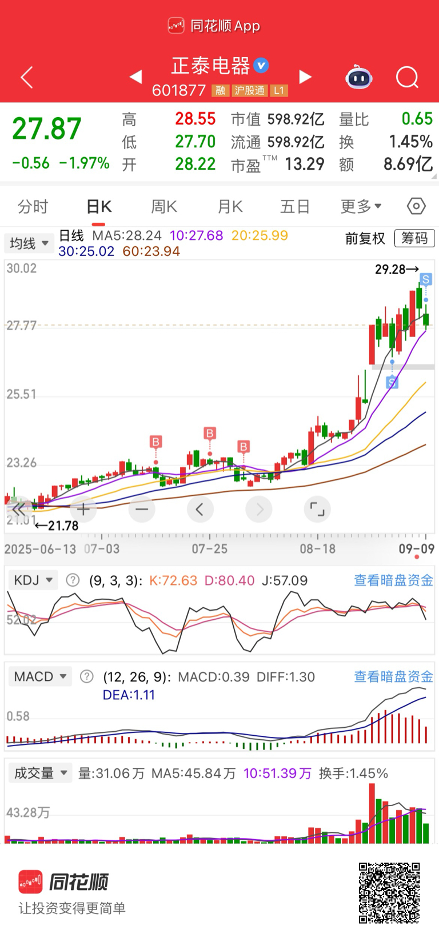The image size is (439, 950).
Task: Tap the turnover amount 8.69亿
Action: [x=408, y=165]
